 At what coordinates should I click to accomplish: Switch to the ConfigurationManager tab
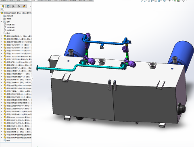click(x=13, y=6)
